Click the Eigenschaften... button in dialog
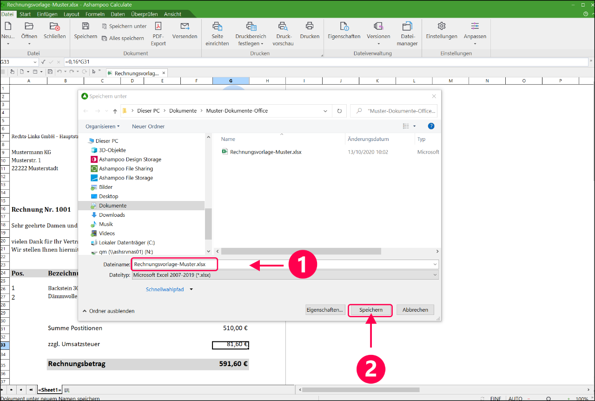Image resolution: width=595 pixels, height=401 pixels. (x=325, y=310)
